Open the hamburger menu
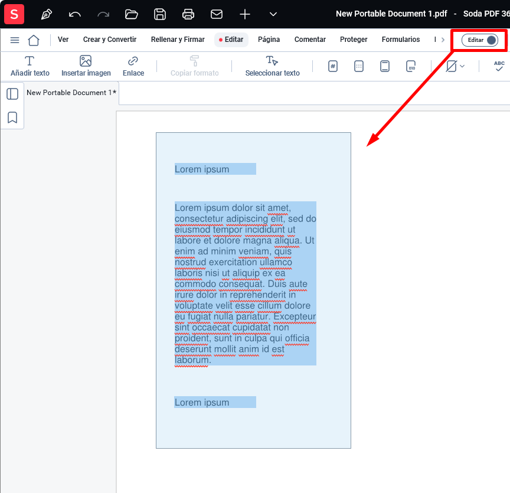 tap(15, 40)
